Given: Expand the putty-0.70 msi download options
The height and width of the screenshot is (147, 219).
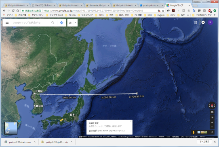Looking at the screenshot, I should pyautogui.click(x=35, y=142).
